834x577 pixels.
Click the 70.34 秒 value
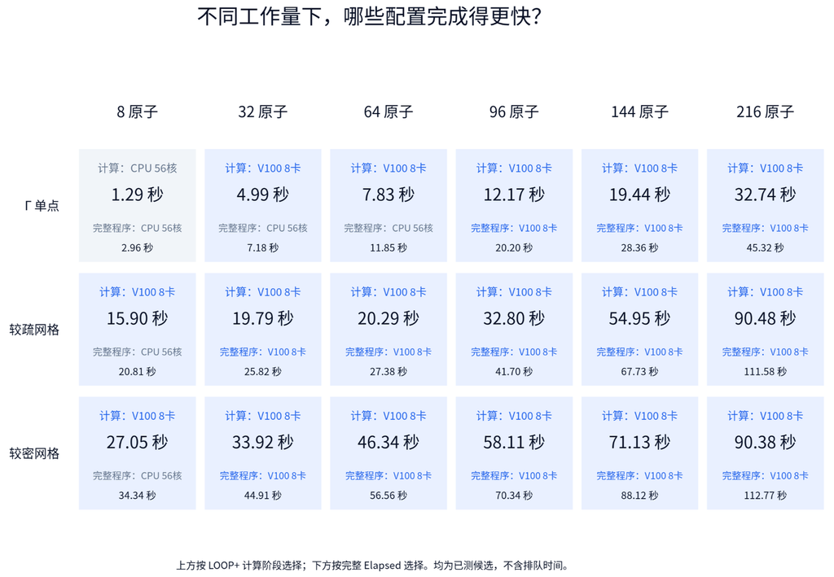point(514,495)
